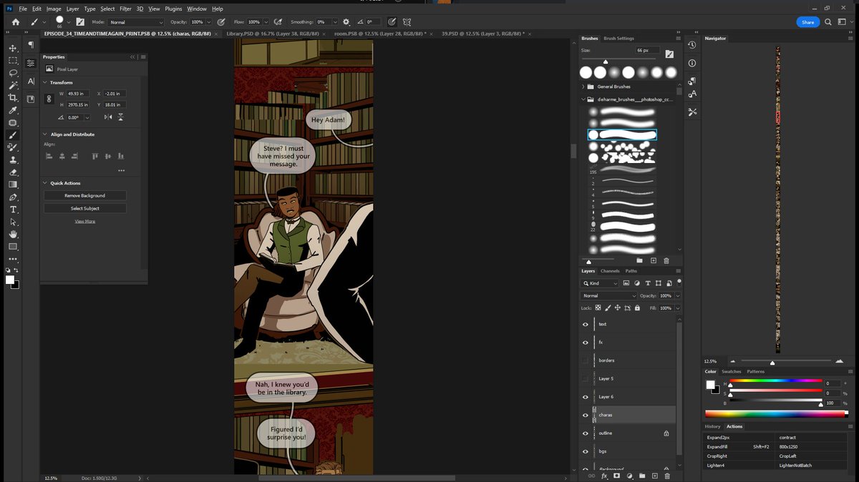Select the Crop tool
This screenshot has height=482, width=859.
[13, 97]
